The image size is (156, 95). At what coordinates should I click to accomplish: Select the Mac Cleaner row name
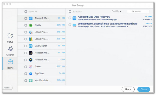41,46
